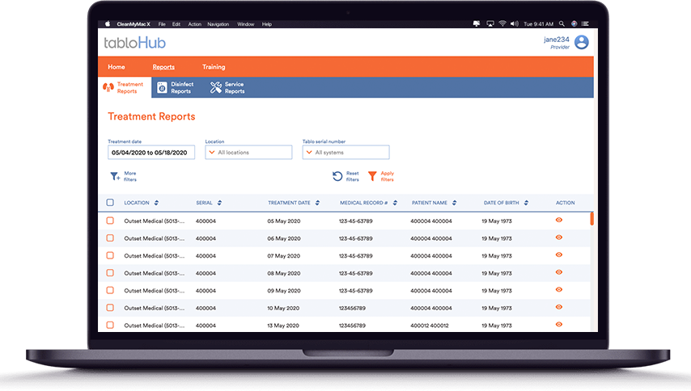Image resolution: width=691 pixels, height=391 pixels.
Task: Click the ACTION column header
Action: coord(565,203)
